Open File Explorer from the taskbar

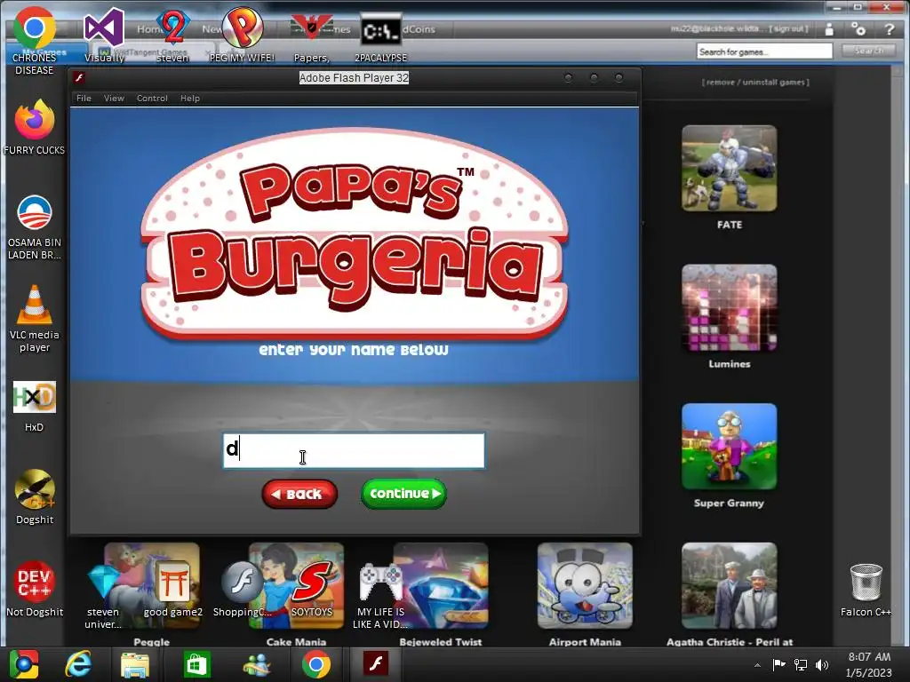point(135,664)
